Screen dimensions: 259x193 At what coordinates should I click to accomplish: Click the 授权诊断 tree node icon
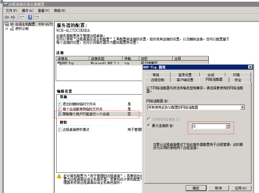(x=12, y=28)
